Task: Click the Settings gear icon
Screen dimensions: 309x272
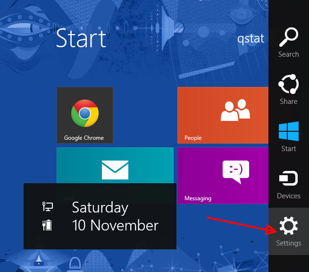Action: point(288,226)
